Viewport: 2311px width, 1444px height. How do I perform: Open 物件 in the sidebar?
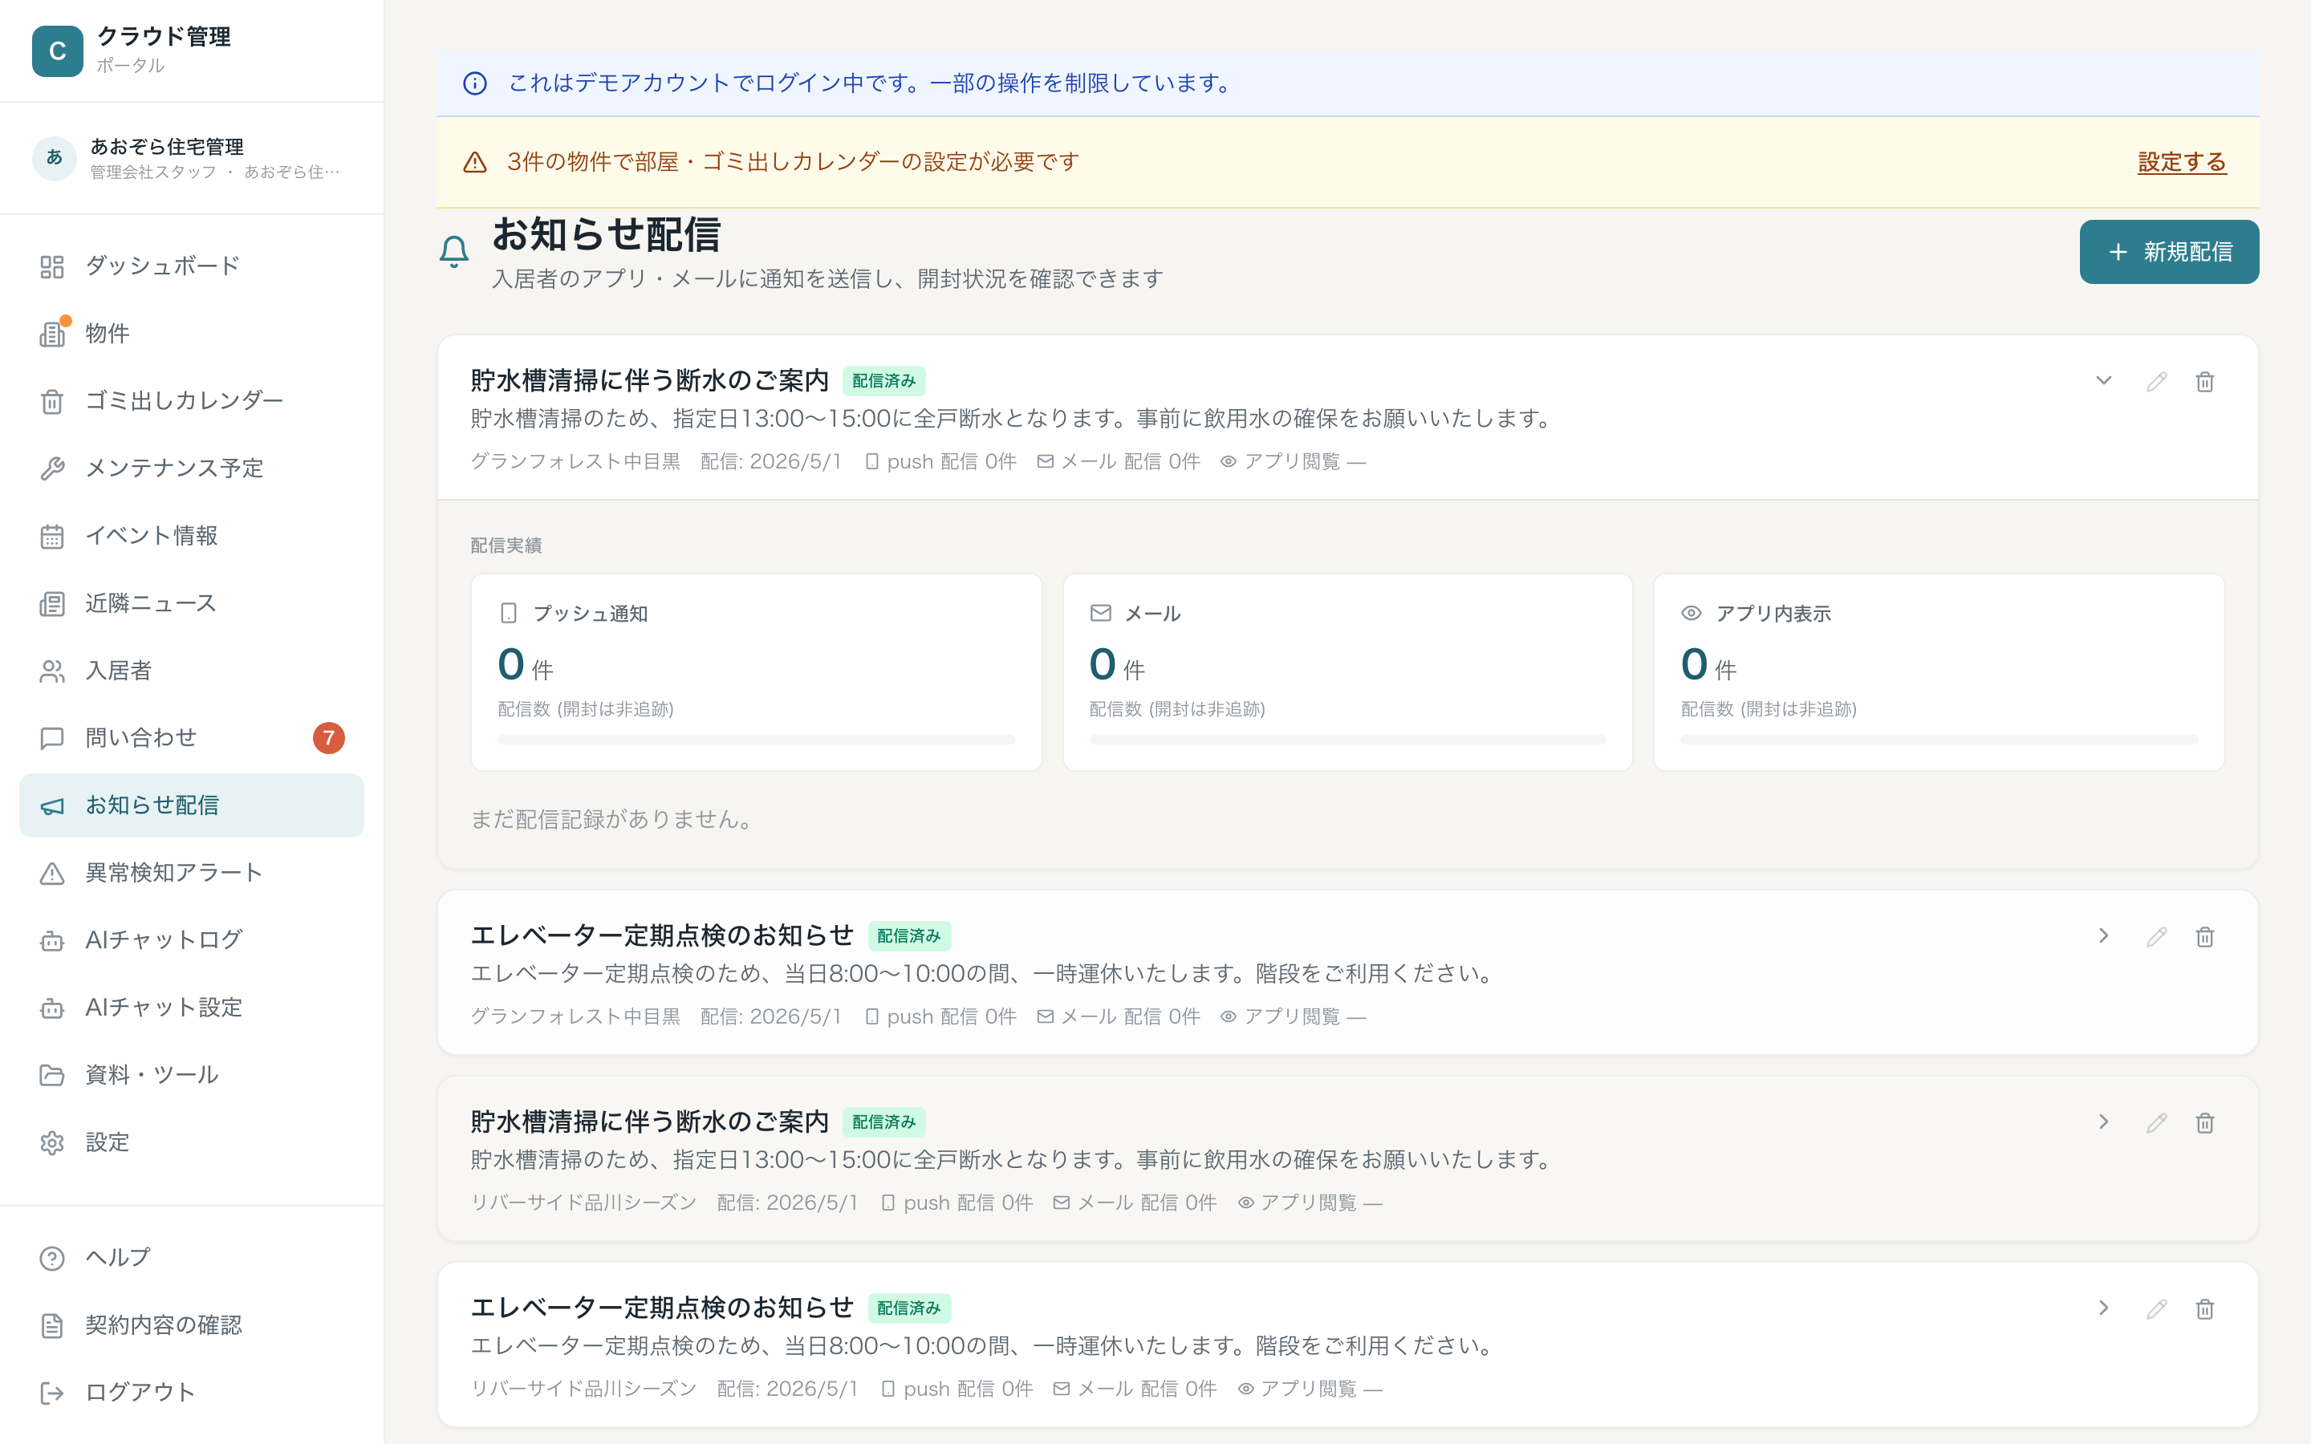pos(191,333)
